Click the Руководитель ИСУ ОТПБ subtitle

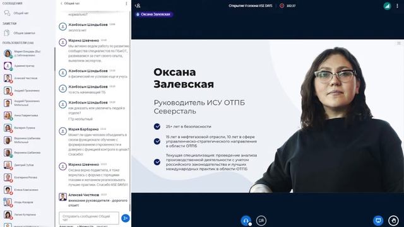coord(199,107)
